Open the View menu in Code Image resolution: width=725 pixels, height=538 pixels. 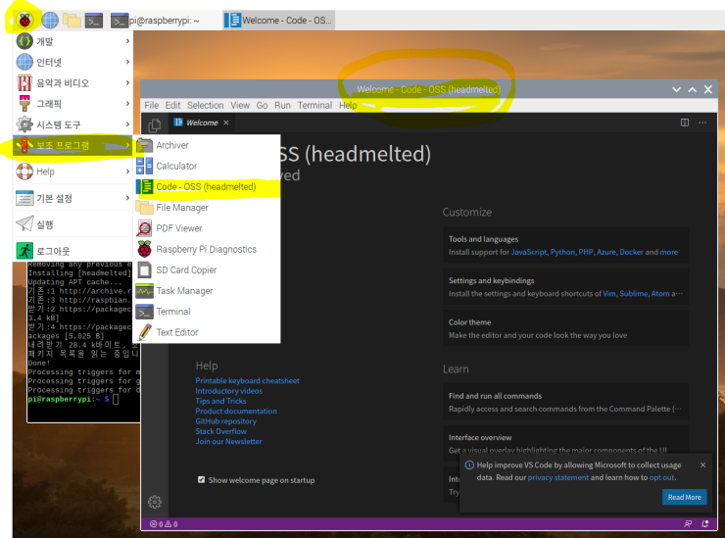240,105
